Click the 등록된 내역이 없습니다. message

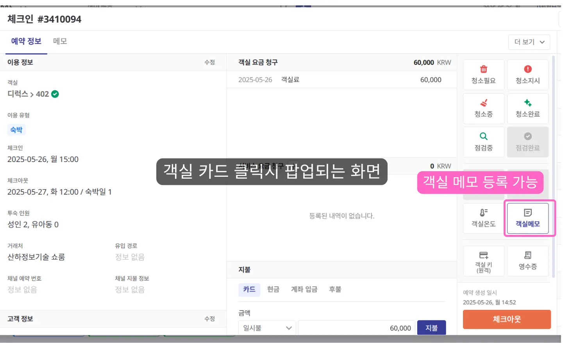pos(342,216)
